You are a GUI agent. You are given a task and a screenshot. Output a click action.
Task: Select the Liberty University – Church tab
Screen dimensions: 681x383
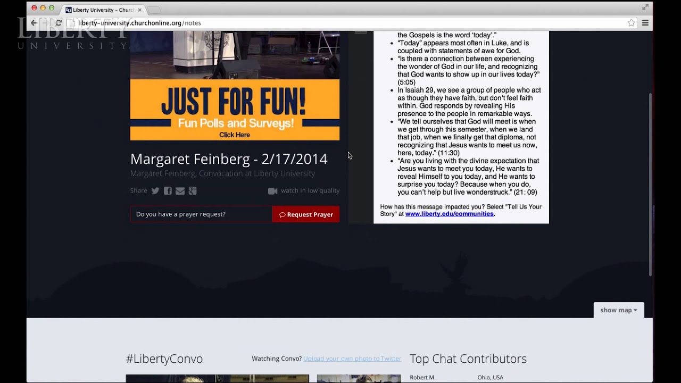pyautogui.click(x=102, y=10)
